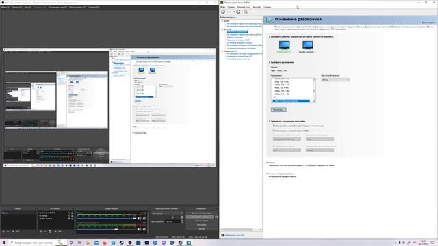
Task: Collapse the Видео tree node
Action: tap(222, 21)
